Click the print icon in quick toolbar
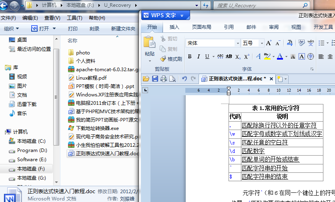 [164, 79]
